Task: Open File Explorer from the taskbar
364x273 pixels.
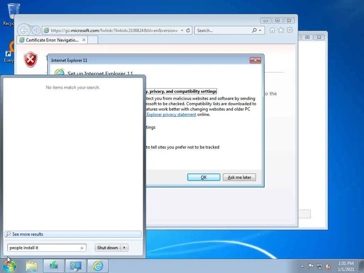Action: [32, 266]
